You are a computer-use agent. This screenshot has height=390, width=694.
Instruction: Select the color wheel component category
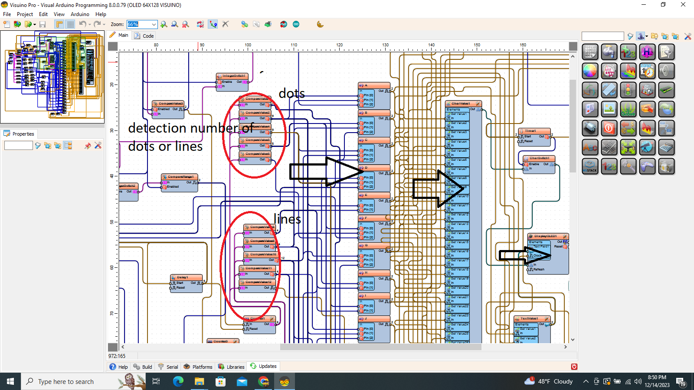point(590,71)
